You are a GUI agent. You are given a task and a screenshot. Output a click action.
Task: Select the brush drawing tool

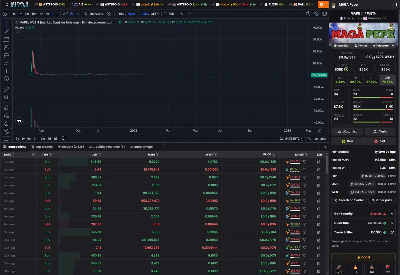click(x=6, y=63)
